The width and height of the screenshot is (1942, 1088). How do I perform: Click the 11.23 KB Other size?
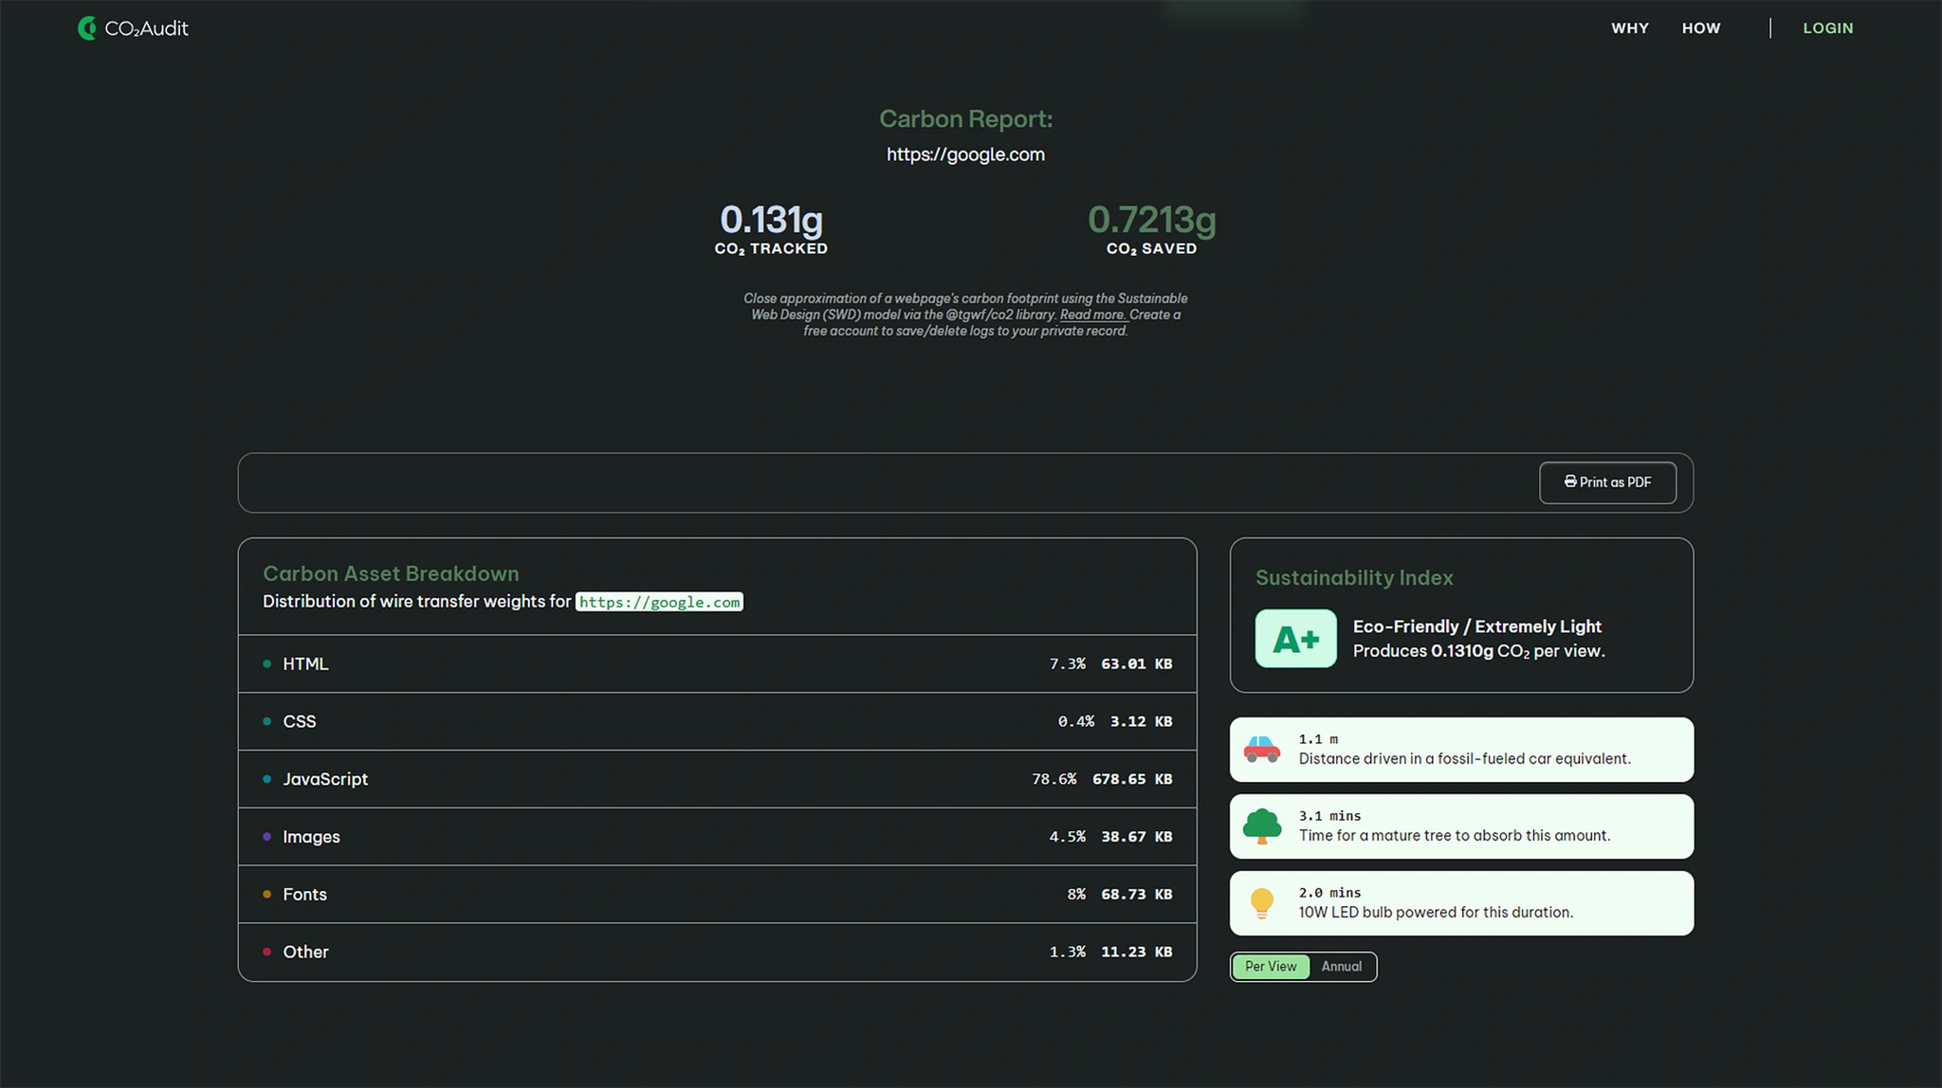[1137, 952]
